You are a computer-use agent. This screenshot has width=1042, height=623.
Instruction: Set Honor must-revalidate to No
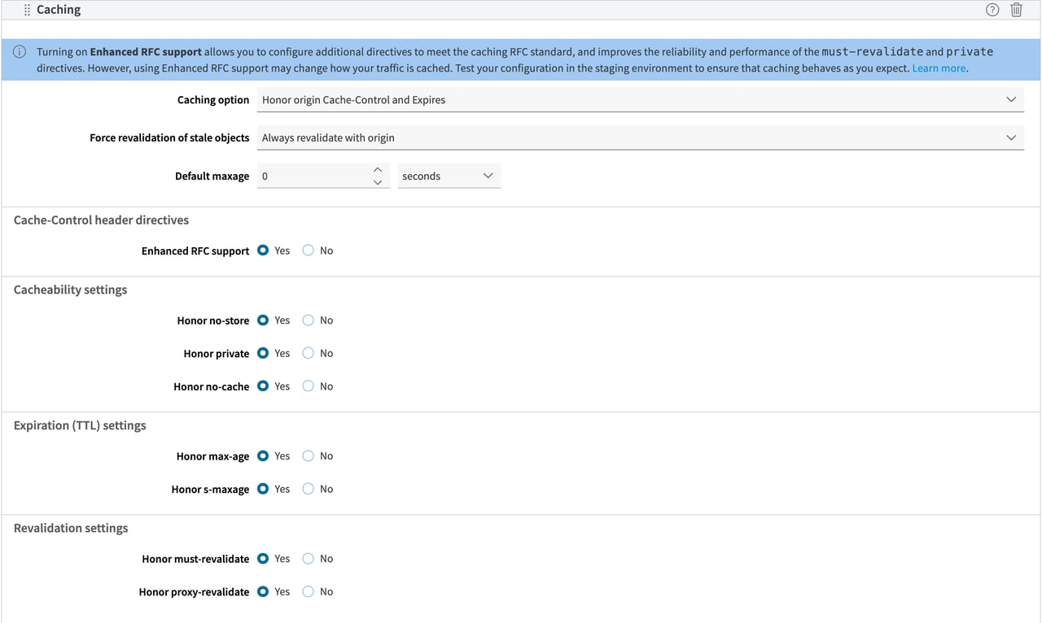click(308, 559)
